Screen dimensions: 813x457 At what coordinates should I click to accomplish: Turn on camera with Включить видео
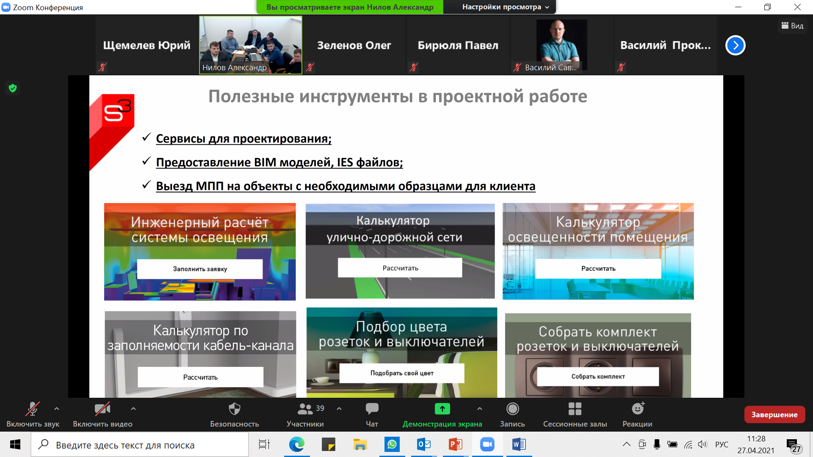pos(102,409)
